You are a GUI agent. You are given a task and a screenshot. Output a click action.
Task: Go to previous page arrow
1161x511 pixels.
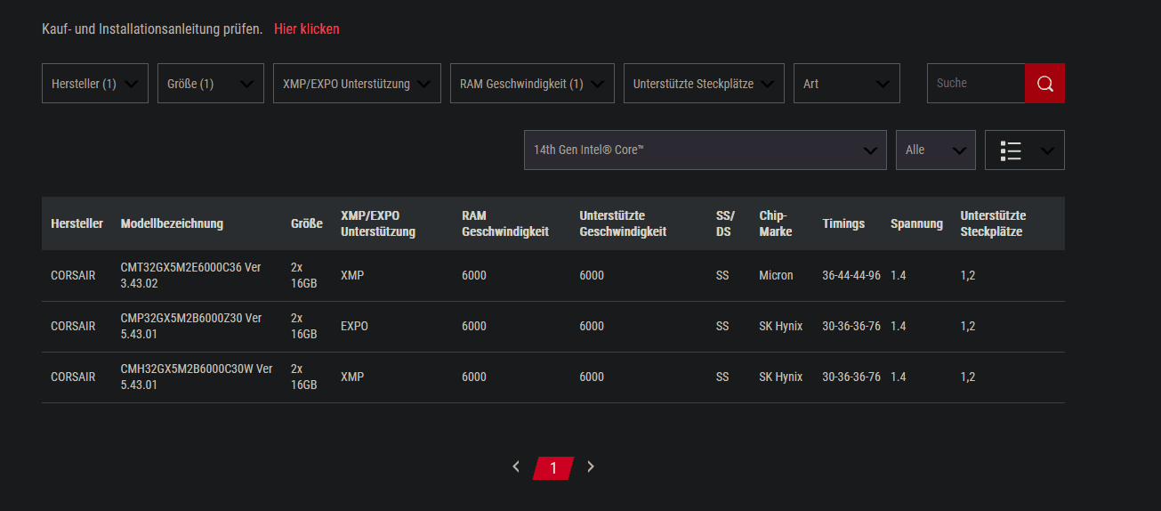(516, 466)
